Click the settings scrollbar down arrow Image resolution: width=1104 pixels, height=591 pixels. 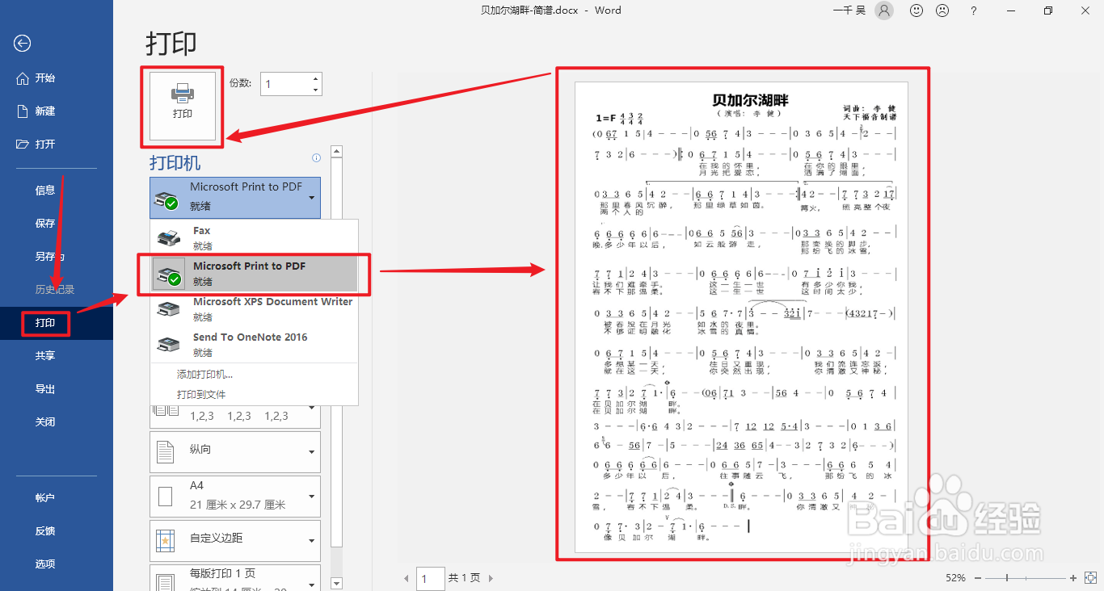(x=337, y=583)
